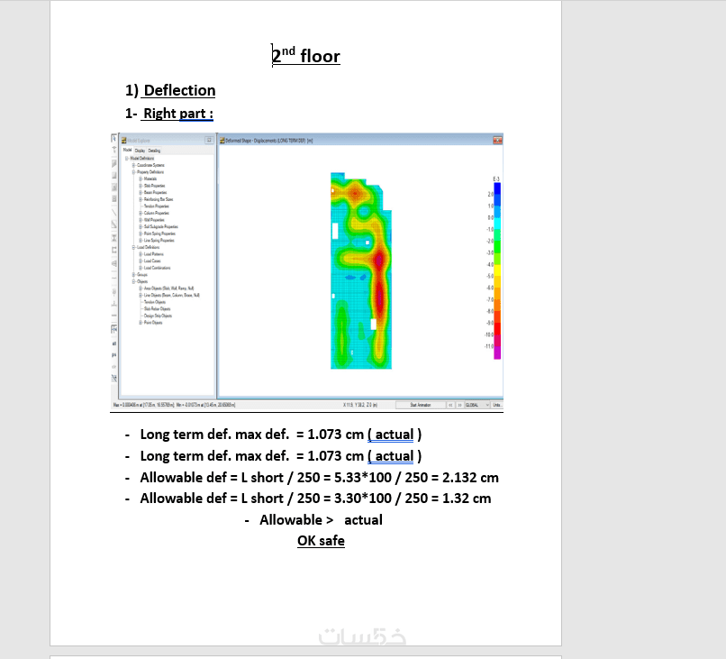726x659 pixels.
Task: Select Line Objects (Beam, Column, Brace, Null)
Action: [172, 295]
